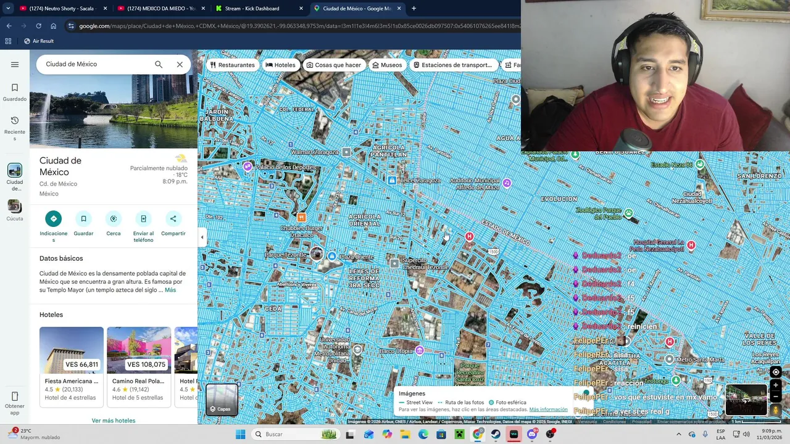The image size is (790, 444).
Task: Select the Cosas que hacer chip
Action: (x=334, y=65)
